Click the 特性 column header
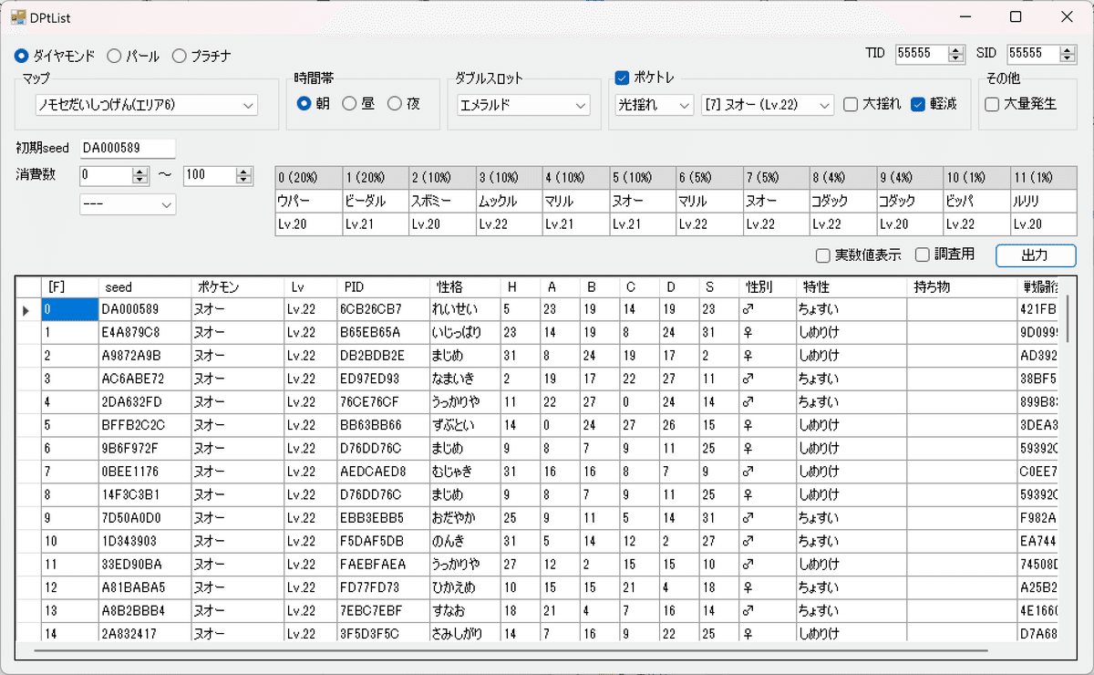1094x675 pixels. 851,287
